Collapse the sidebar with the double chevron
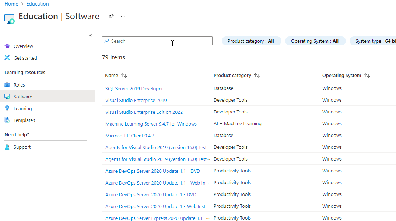The image size is (396, 221). click(x=90, y=35)
